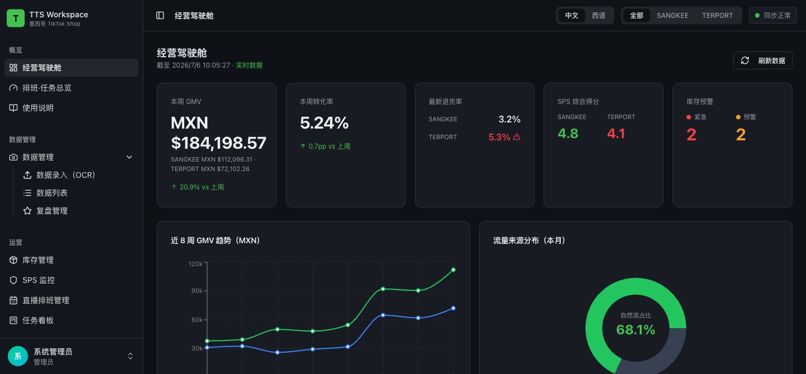Switch language to 西语
806x374 pixels.
pos(599,16)
